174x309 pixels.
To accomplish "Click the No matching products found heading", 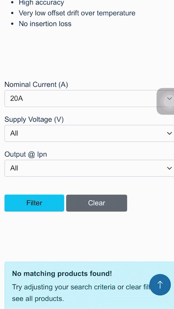I will [x=62, y=273].
